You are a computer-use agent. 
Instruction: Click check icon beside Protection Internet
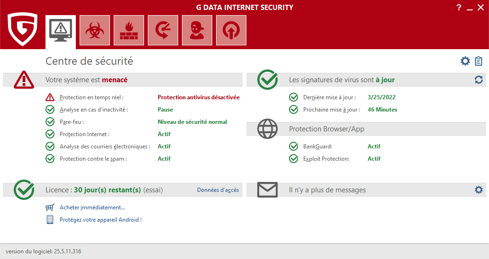coord(50,134)
